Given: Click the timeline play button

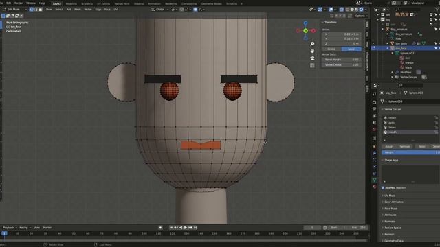Looking at the screenshot, I should [186, 228].
